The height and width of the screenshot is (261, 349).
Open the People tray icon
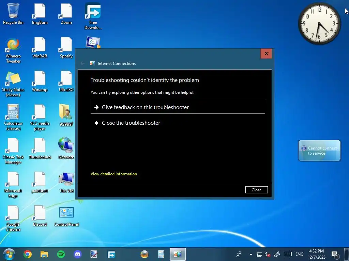click(239, 254)
